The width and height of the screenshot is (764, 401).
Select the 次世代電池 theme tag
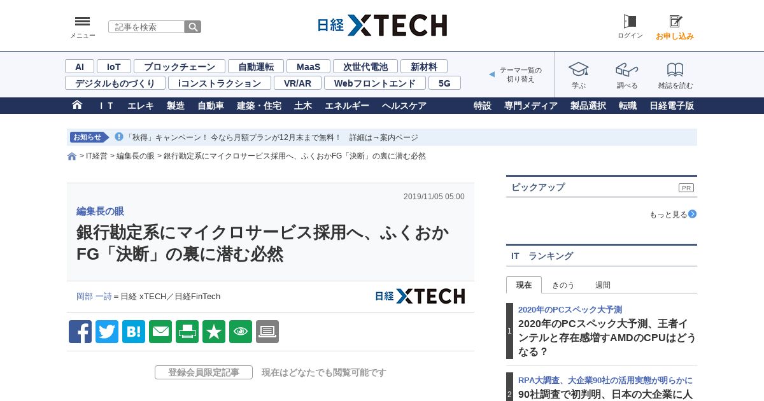click(365, 66)
